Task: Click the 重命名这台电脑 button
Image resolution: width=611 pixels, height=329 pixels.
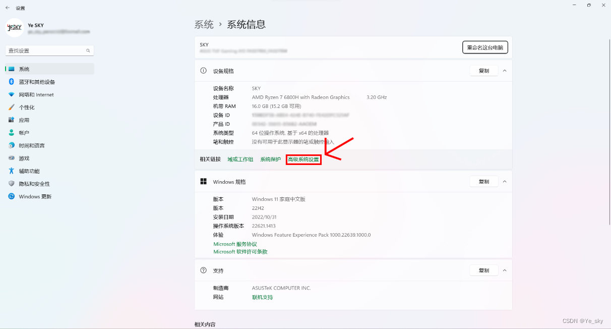Action: click(485, 47)
